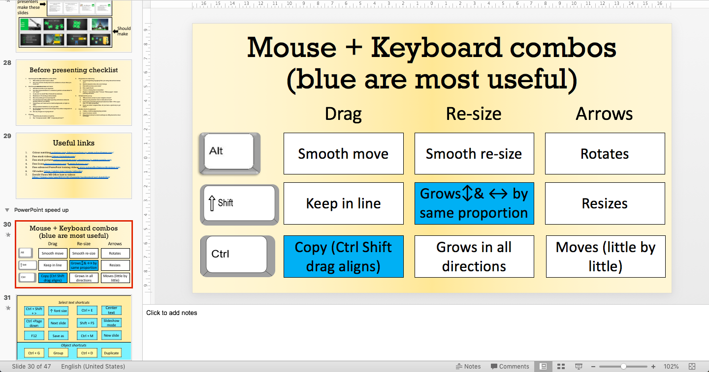The height and width of the screenshot is (372, 709).
Task: Select the Rotates box
Action: point(605,153)
